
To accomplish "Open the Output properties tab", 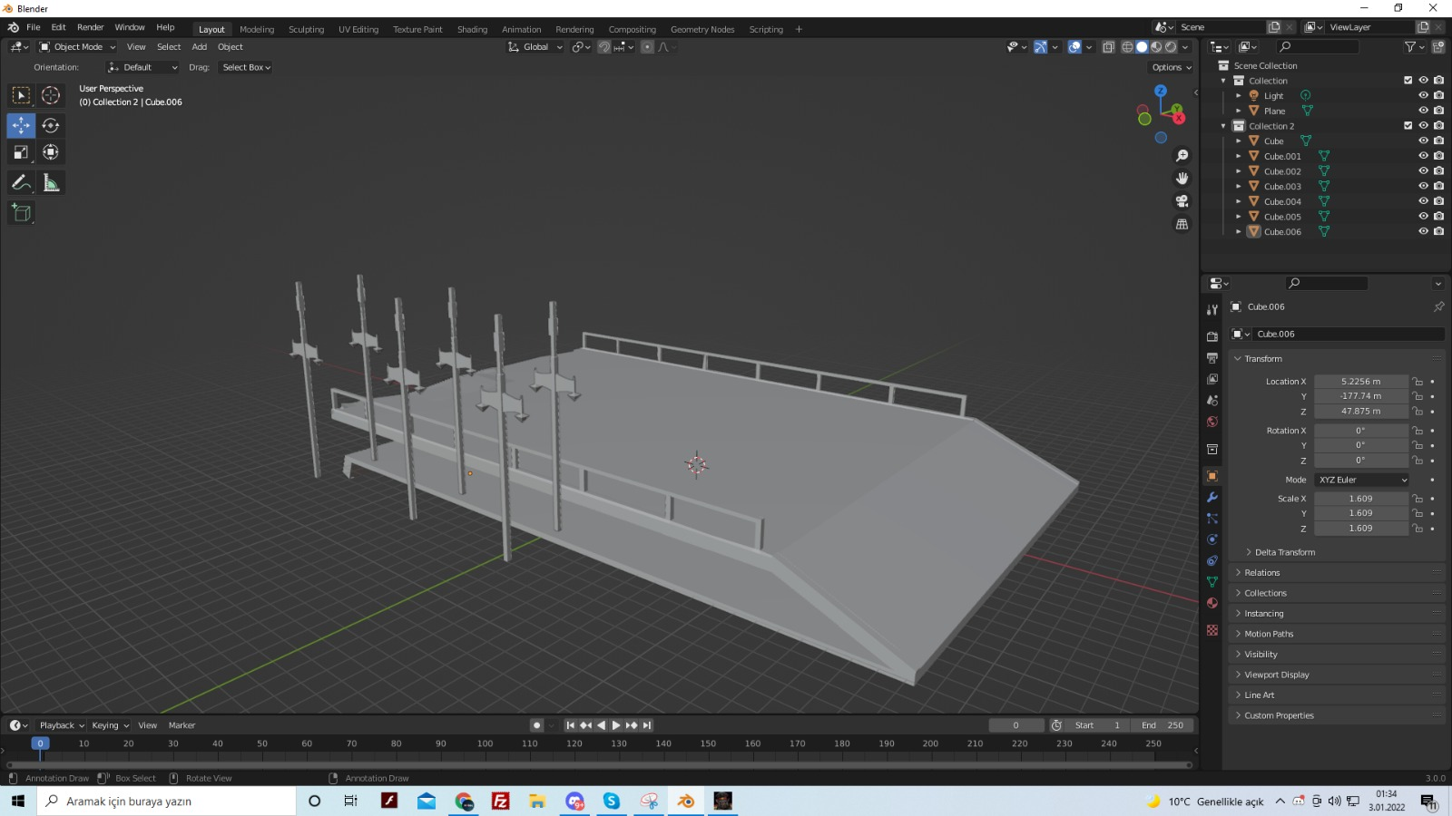I will coord(1212,358).
